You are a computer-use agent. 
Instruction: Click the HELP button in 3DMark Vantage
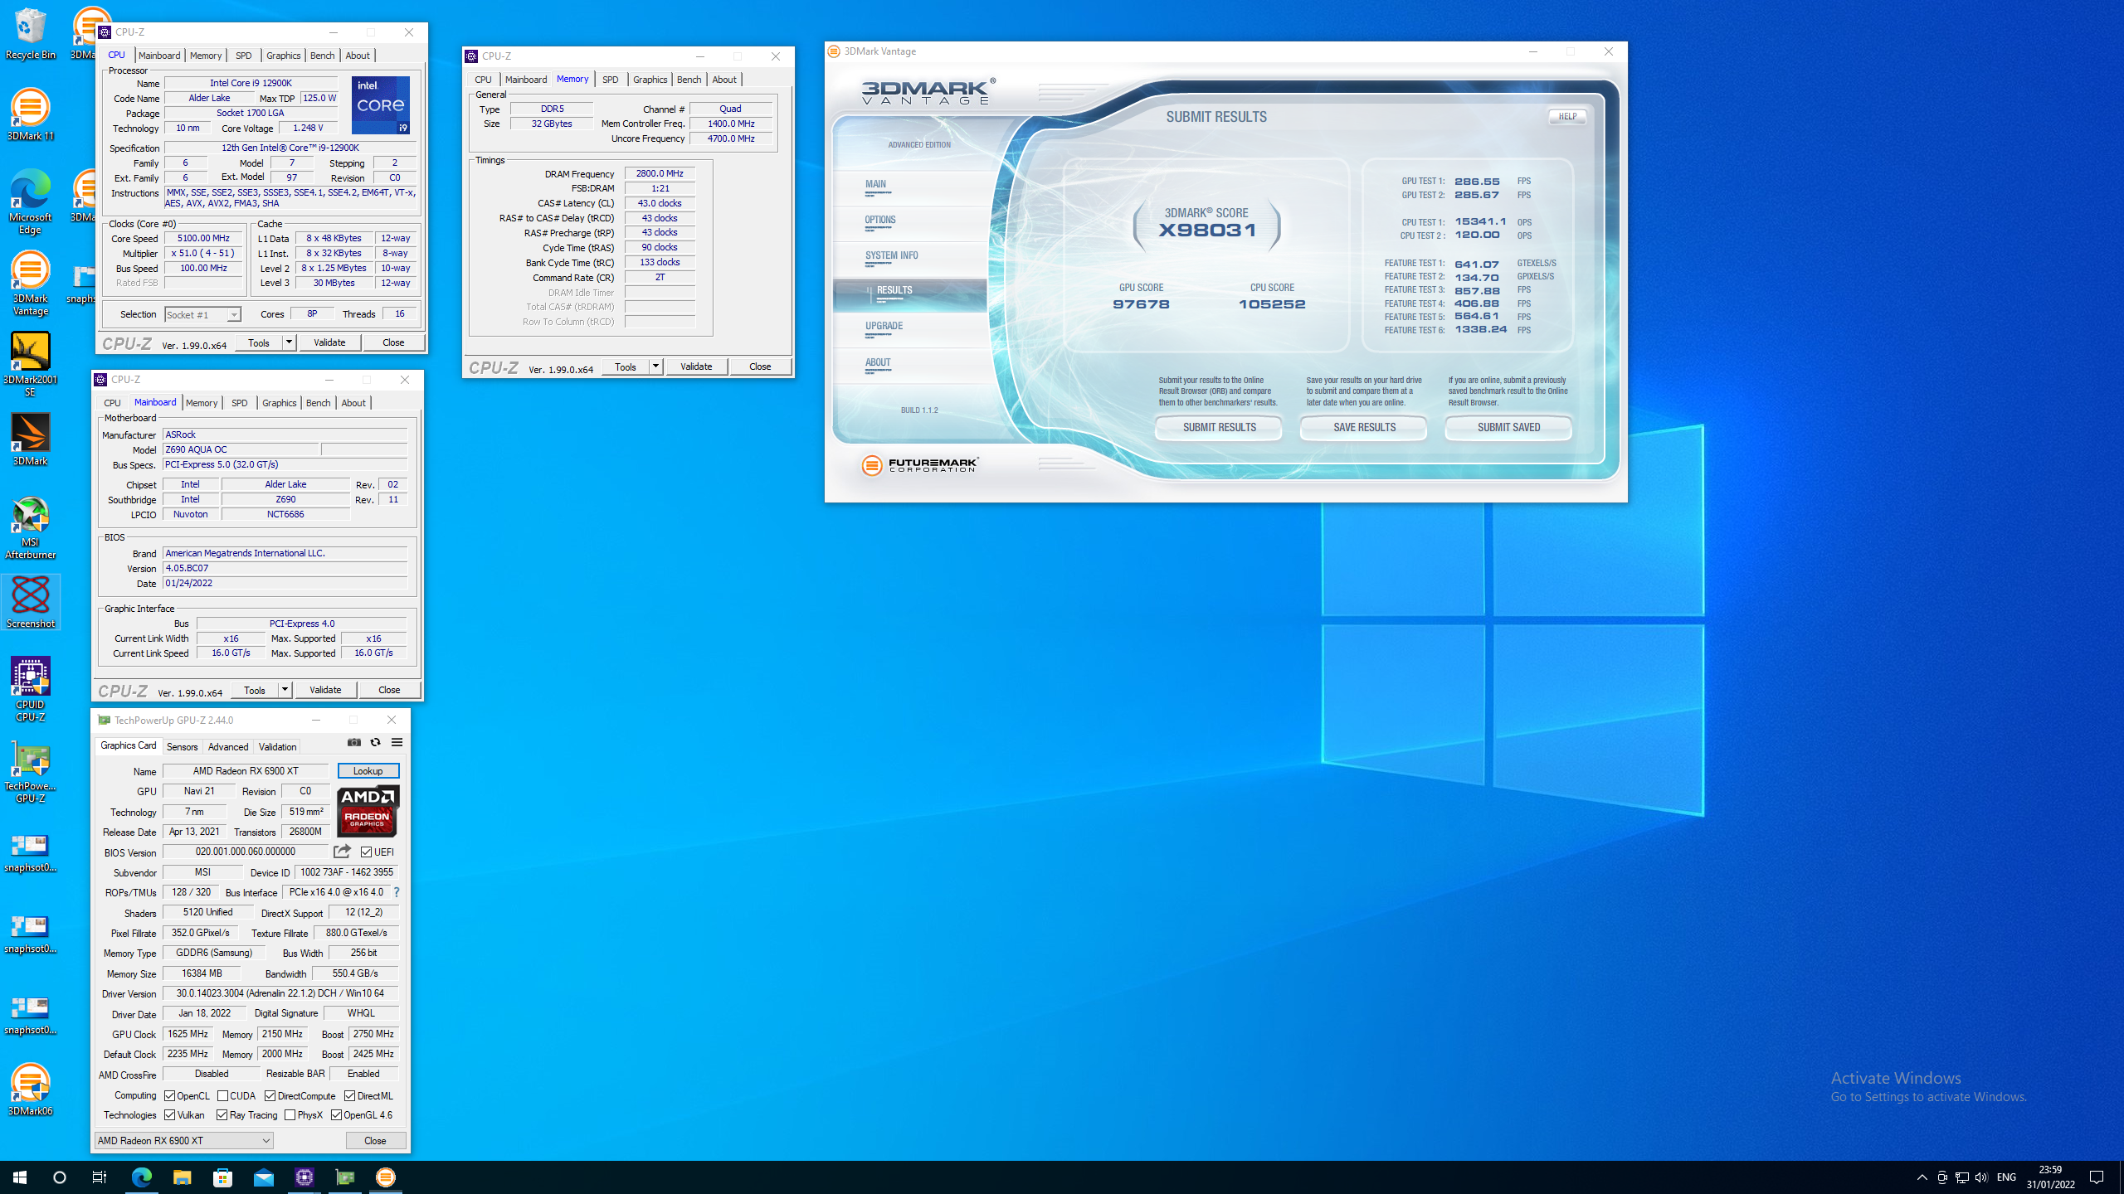[x=1567, y=116]
